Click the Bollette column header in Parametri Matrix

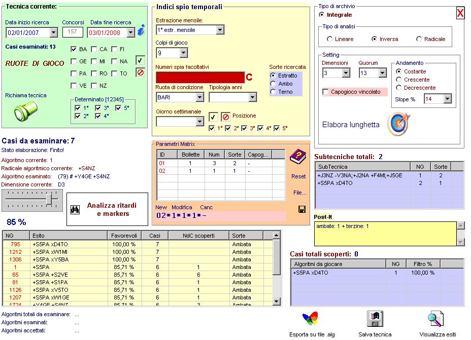point(191,155)
